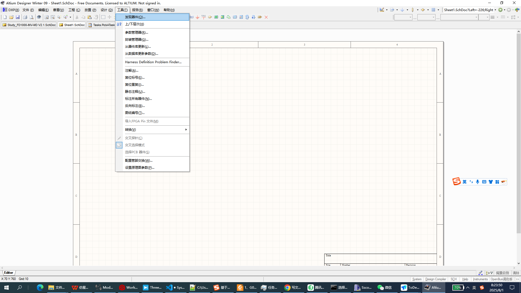Open the grids dropdown arrow
The width and height of the screenshot is (521, 293).
pyautogui.click(x=438, y=10)
